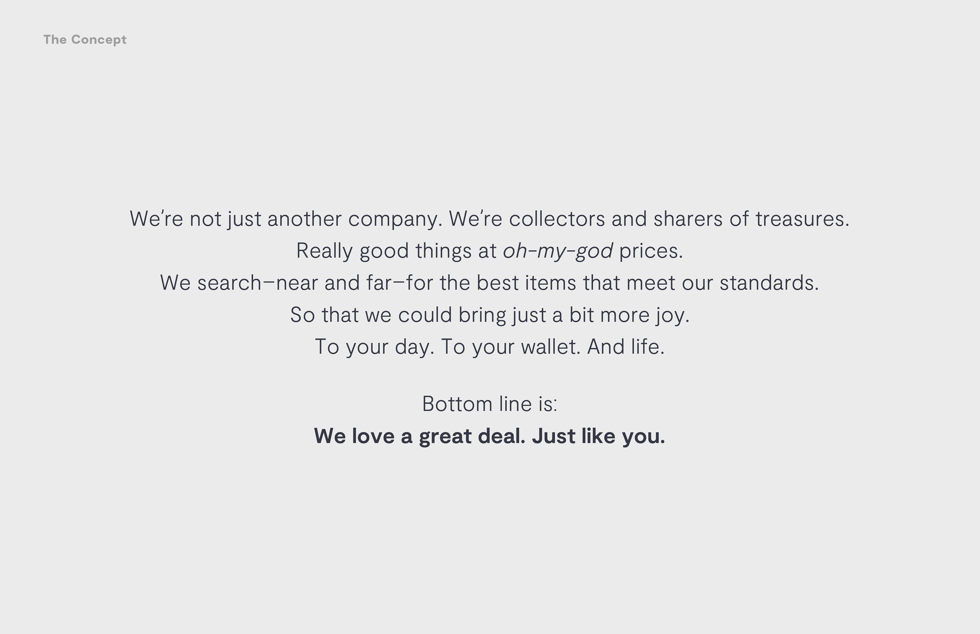
Task: Click the "Bottom line is:" text
Action: tap(489, 404)
